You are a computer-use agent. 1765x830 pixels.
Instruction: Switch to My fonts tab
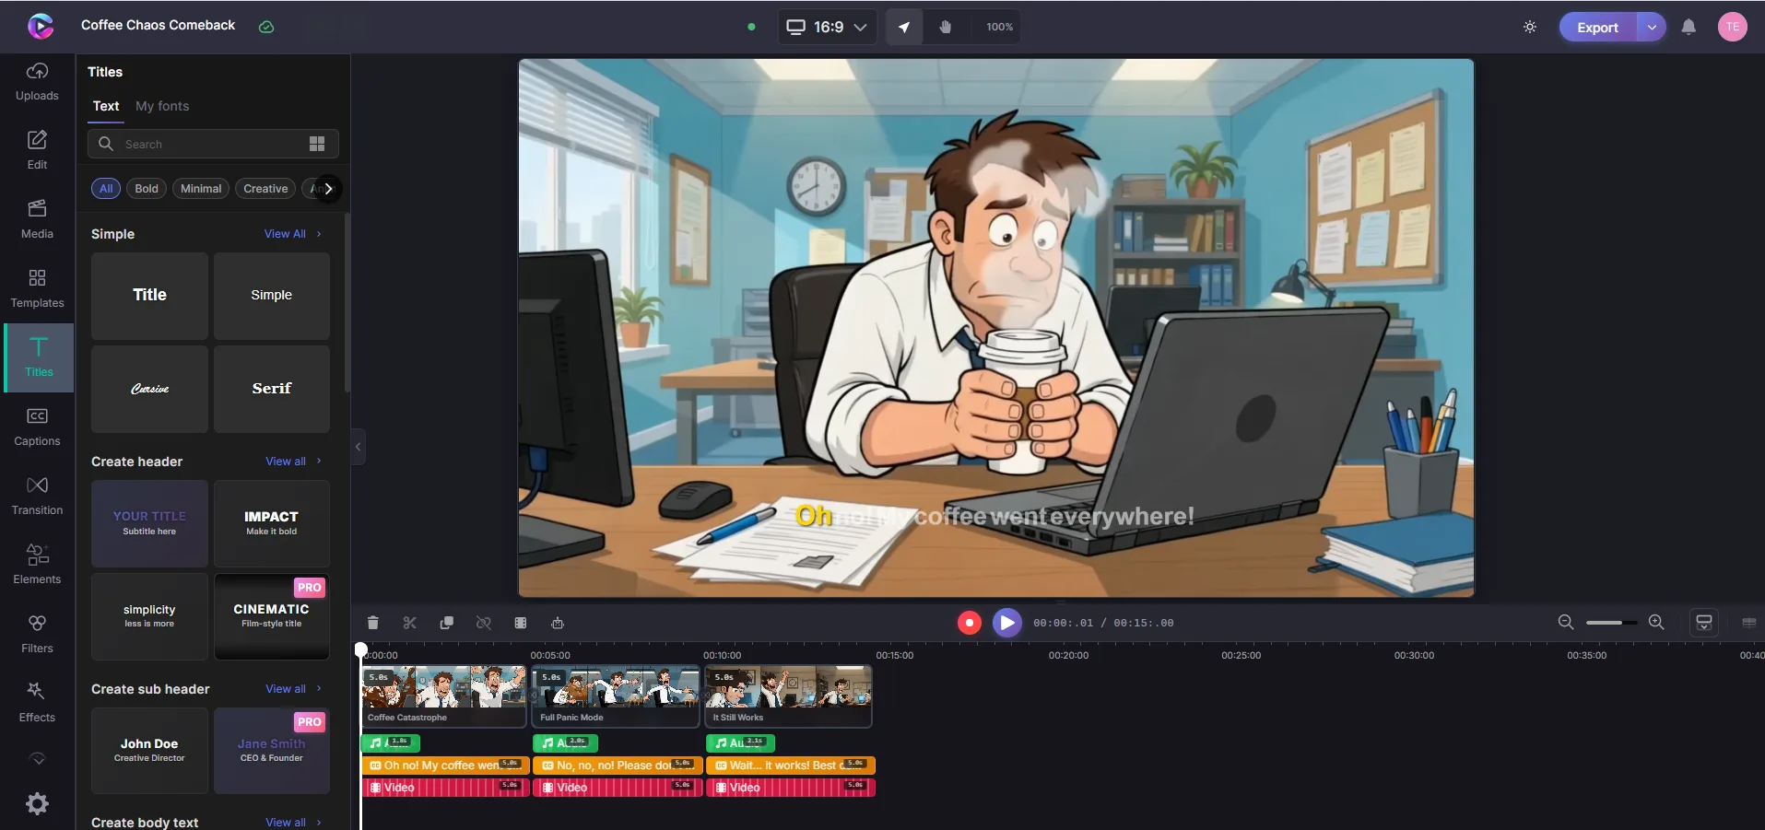coord(162,106)
